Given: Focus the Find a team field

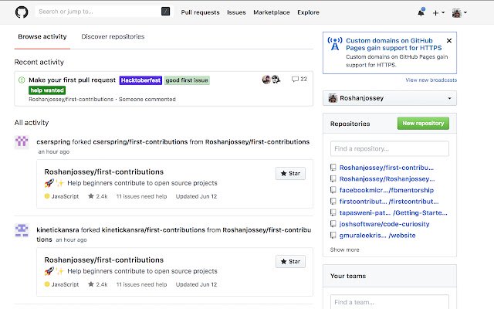Looking at the screenshot, I should click(390, 302).
